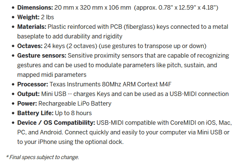Click the Octaves label
The image size is (241, 165).
coord(30,46)
